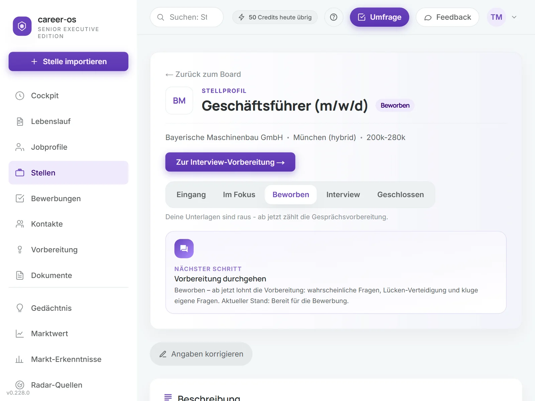
Task: Click the Marktwert line chart icon
Action: coord(20,333)
